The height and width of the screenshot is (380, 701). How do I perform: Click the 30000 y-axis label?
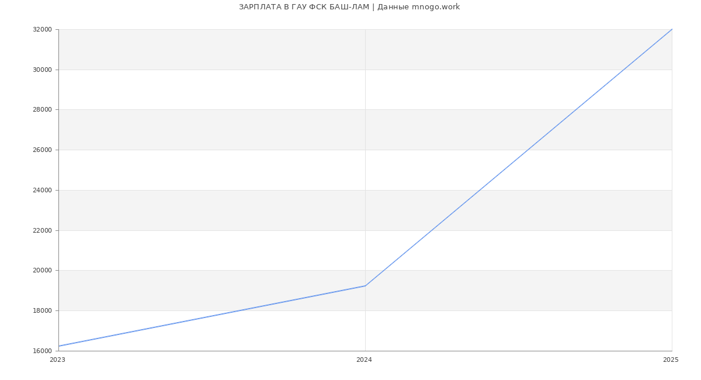point(42,70)
